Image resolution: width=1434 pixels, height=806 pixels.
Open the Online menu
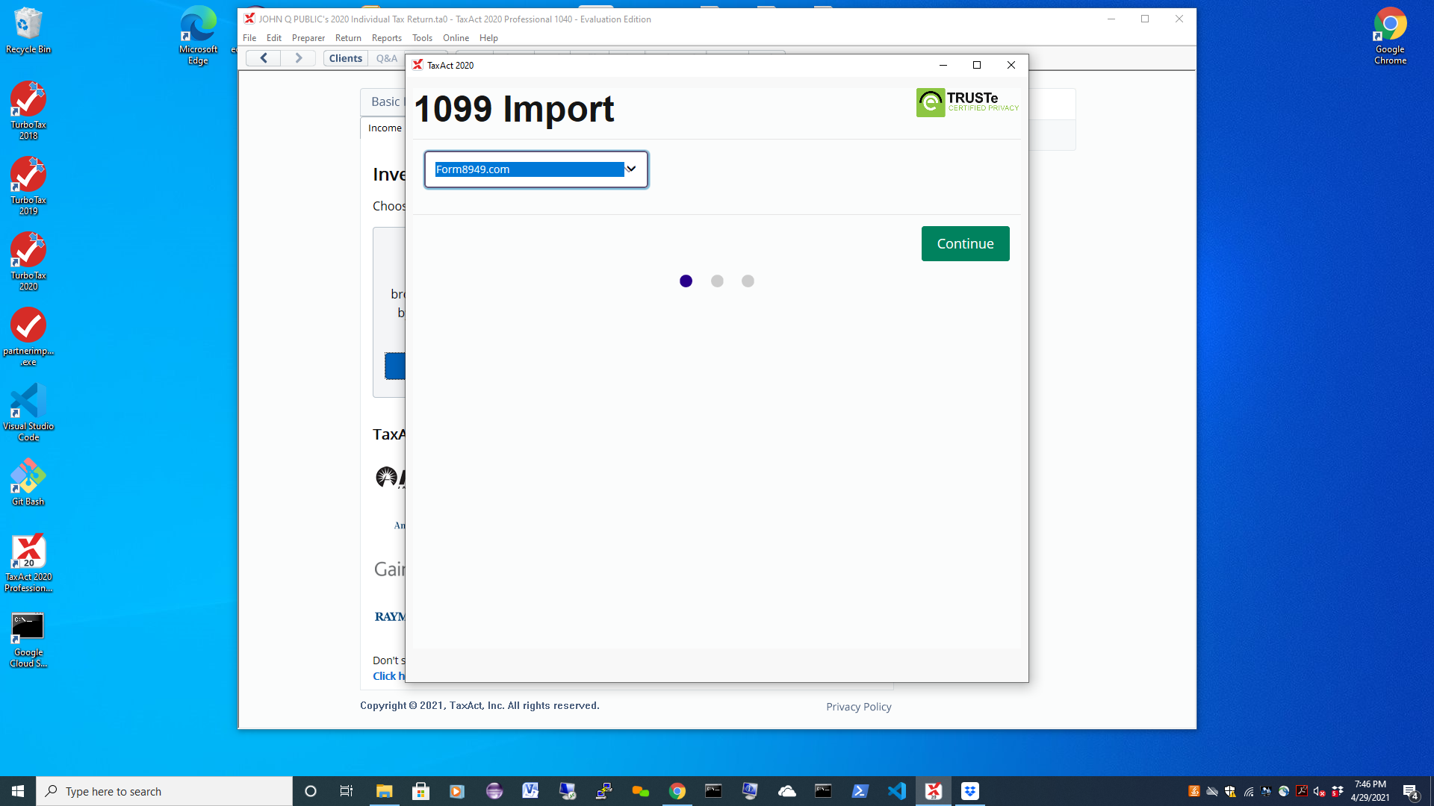(x=456, y=38)
